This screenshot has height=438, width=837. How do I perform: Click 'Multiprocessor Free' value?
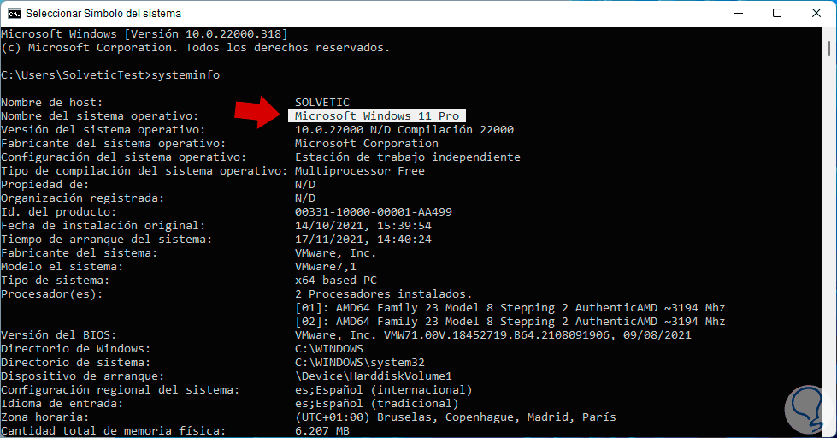[359, 171]
